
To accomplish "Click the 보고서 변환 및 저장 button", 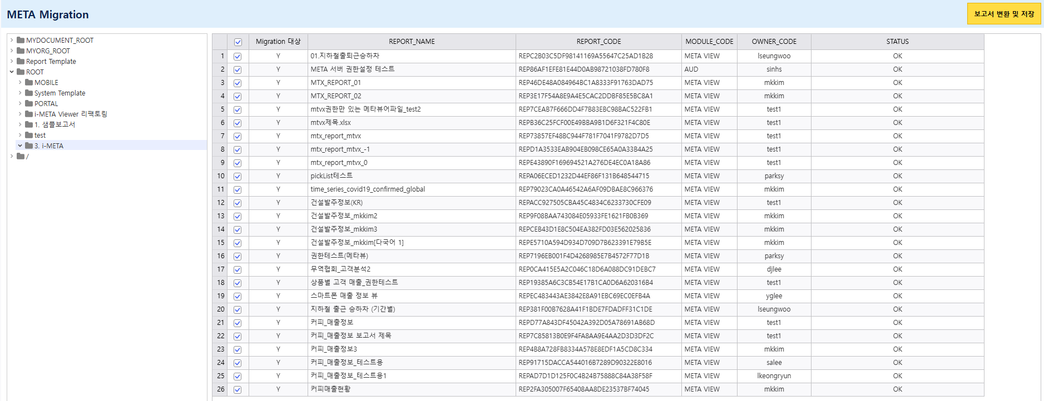I will click(1003, 14).
